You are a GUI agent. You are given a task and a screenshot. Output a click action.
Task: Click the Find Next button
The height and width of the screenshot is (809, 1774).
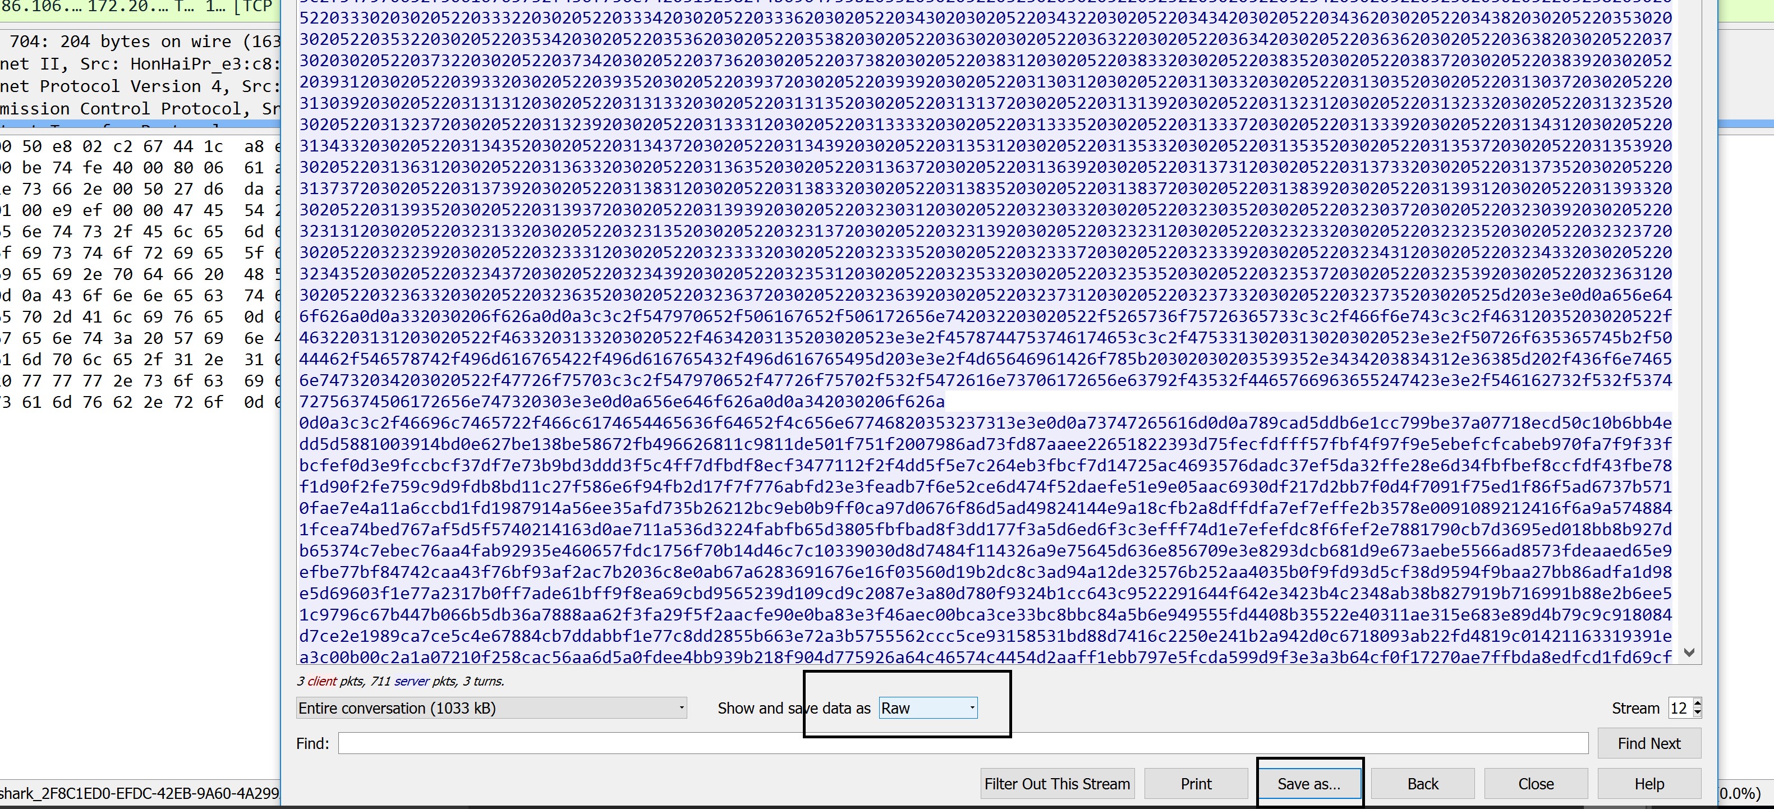click(x=1649, y=743)
